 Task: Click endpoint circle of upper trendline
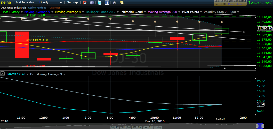pos(244,32)
